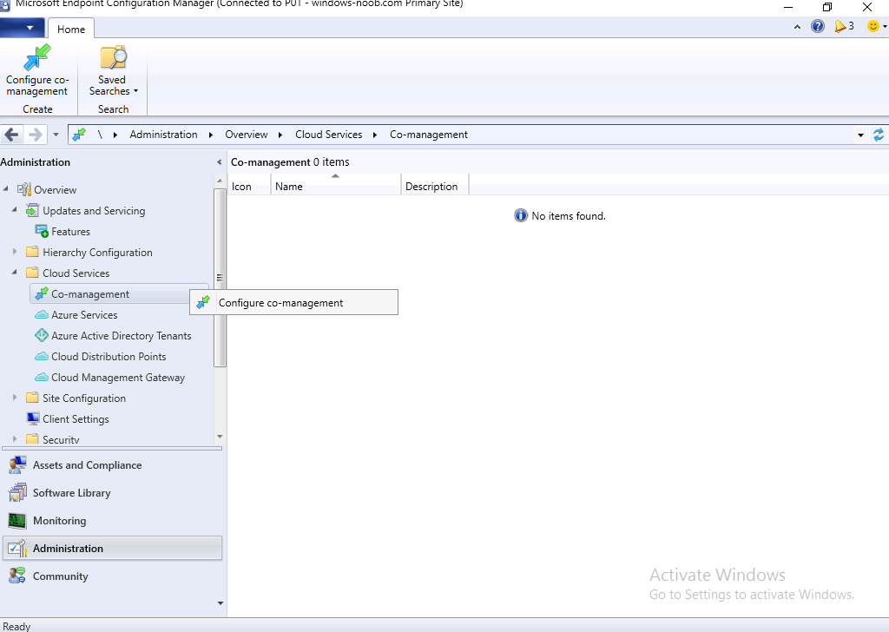Image resolution: width=889 pixels, height=632 pixels.
Task: Click the navigation tree scrollbar thumb
Action: click(x=220, y=278)
